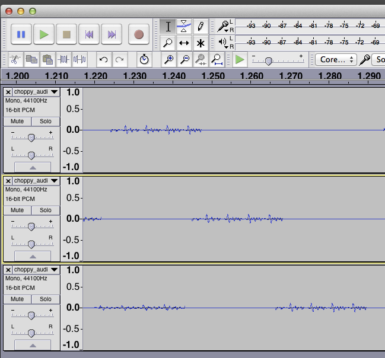Click the first track's vertical scale at 0.5
Screen dimensions: 385x358
tap(73, 108)
